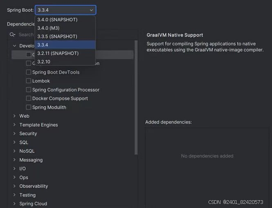Expand the Template Engines category
The width and height of the screenshot is (272, 208).
15,125
